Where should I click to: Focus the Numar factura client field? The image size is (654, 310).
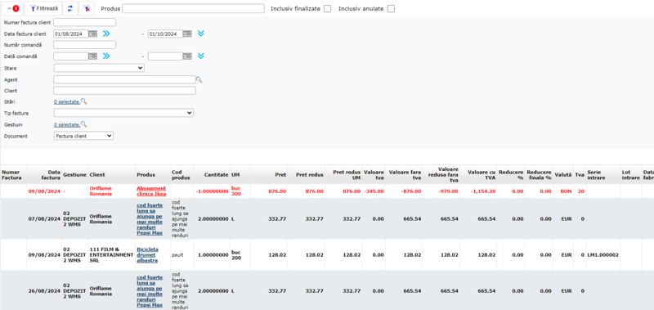(85, 23)
